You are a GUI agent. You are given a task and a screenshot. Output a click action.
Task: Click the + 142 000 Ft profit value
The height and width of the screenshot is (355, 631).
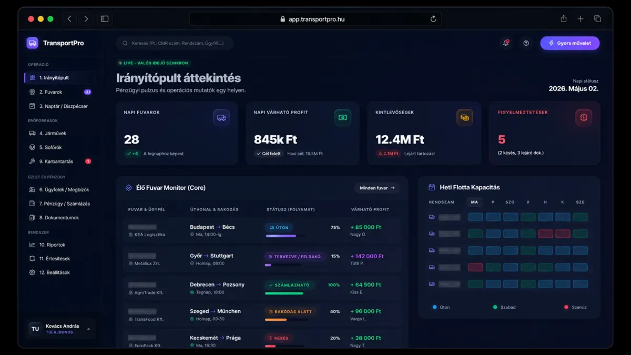point(367,256)
